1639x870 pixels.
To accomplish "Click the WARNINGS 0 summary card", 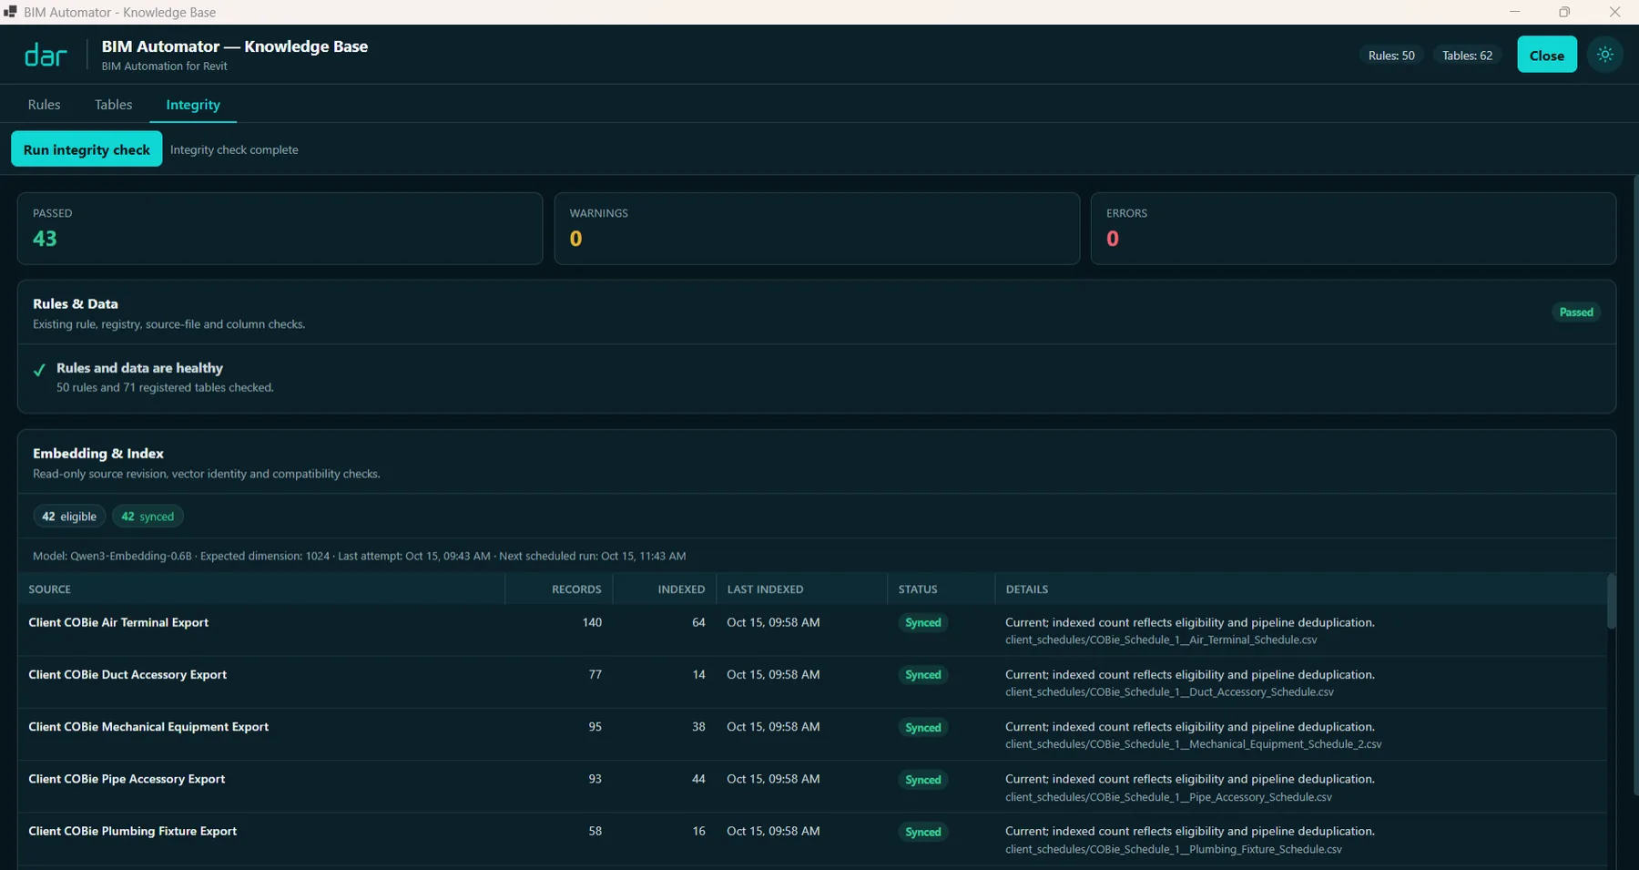I will [x=817, y=229].
